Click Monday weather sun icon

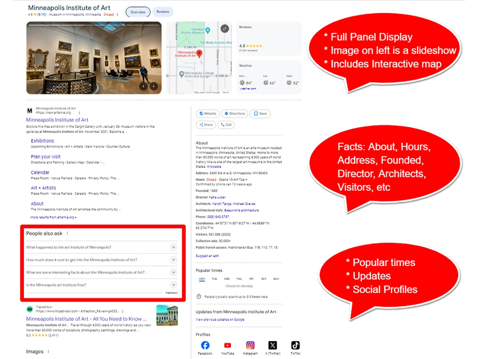pos(242,83)
